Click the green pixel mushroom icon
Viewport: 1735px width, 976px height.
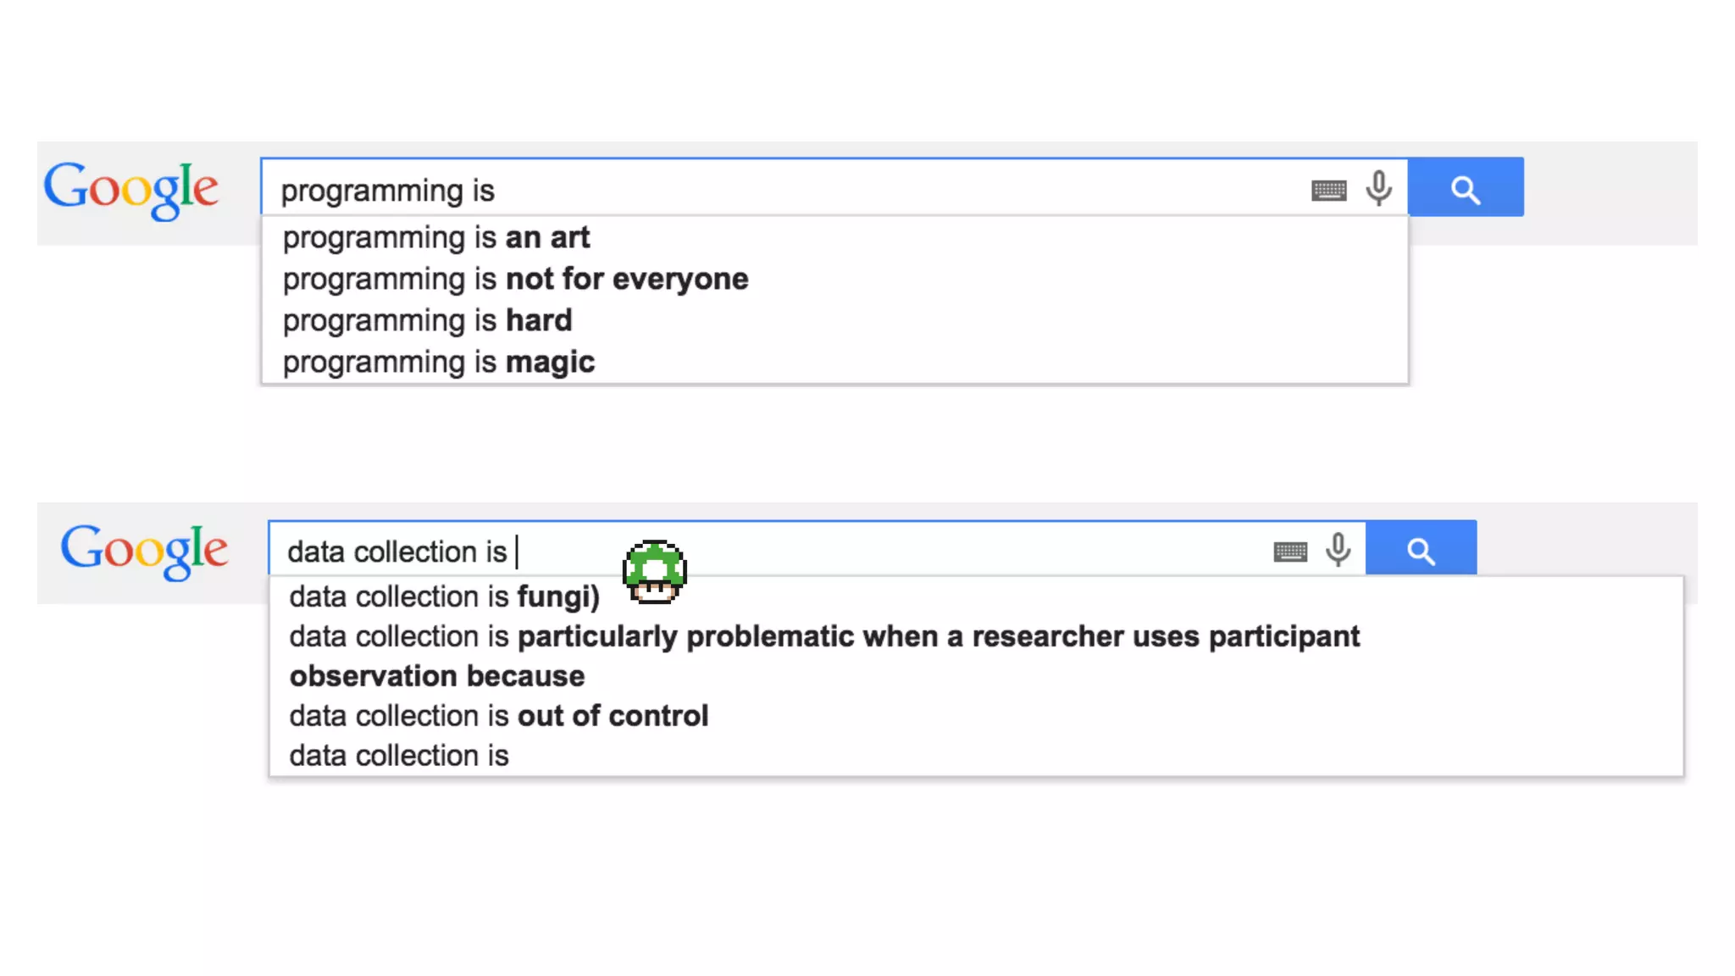click(x=654, y=571)
